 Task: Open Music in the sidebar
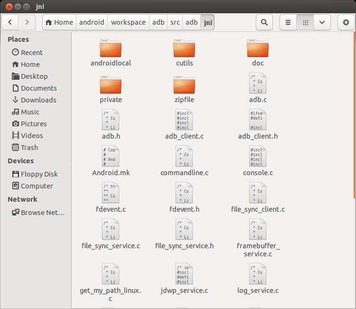[x=26, y=112]
